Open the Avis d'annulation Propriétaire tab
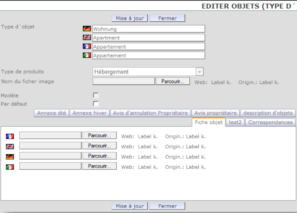This screenshot has width=297, height=213. click(150, 113)
